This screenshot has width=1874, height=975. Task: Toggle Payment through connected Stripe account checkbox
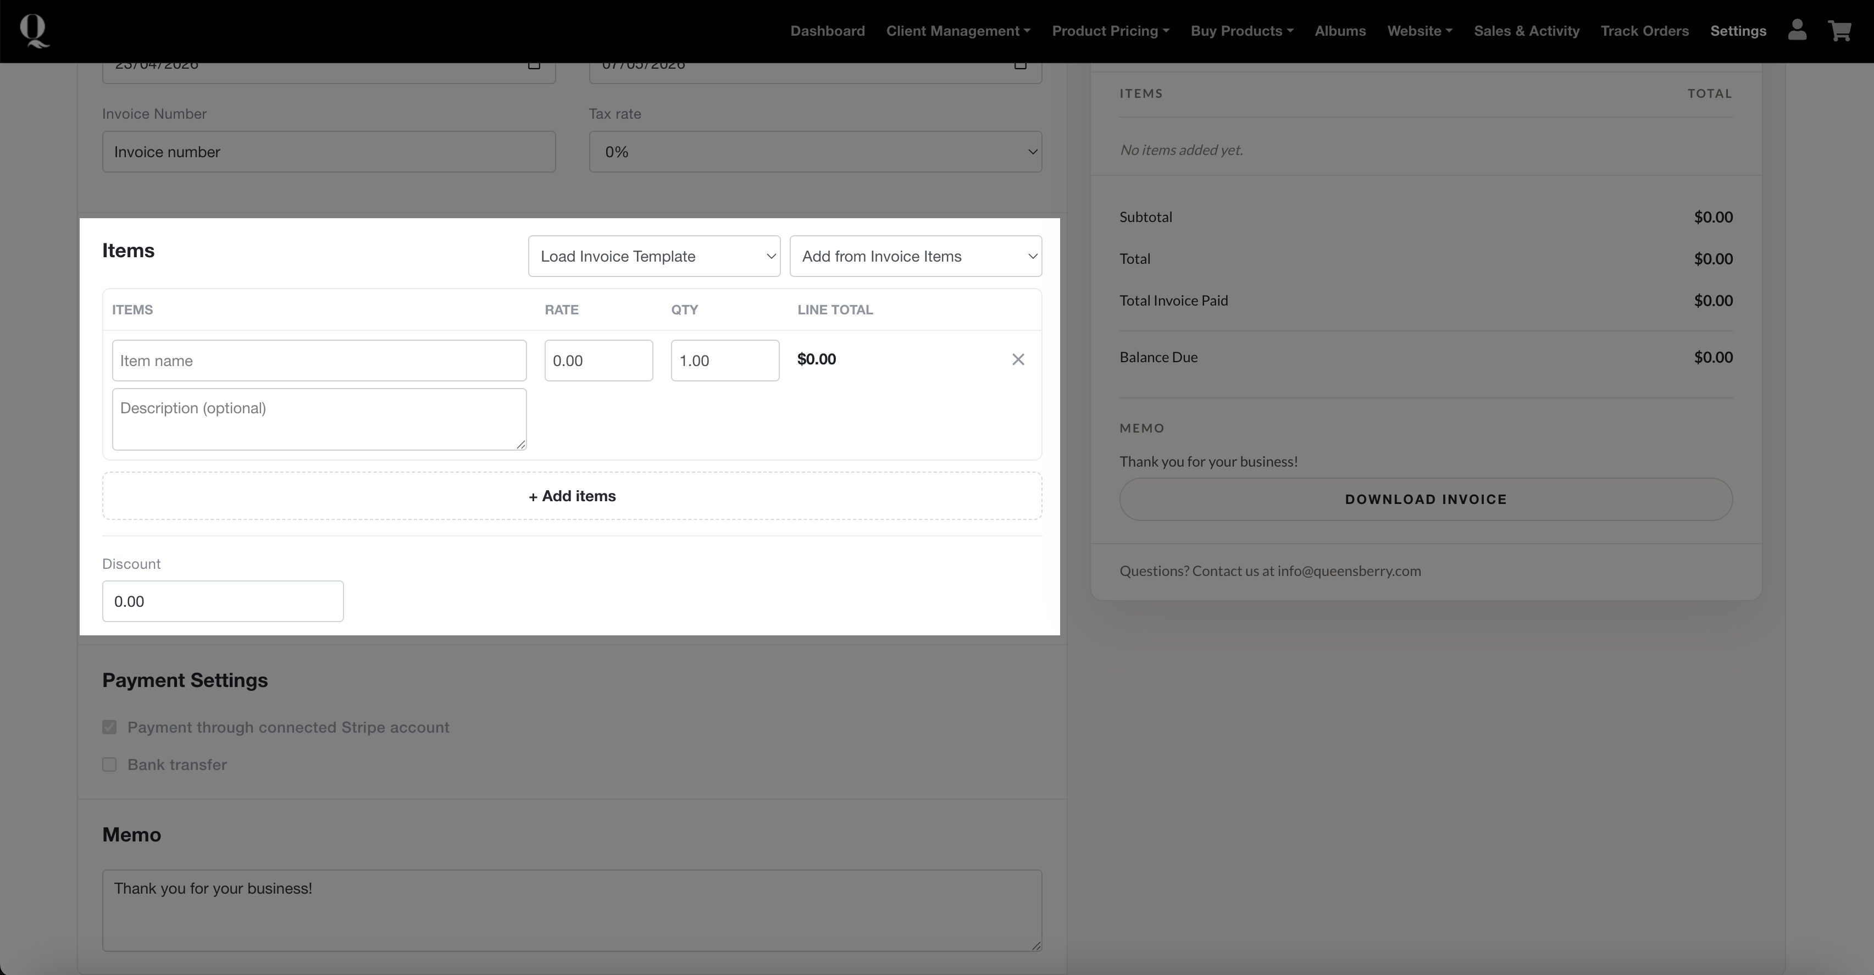coord(109,728)
